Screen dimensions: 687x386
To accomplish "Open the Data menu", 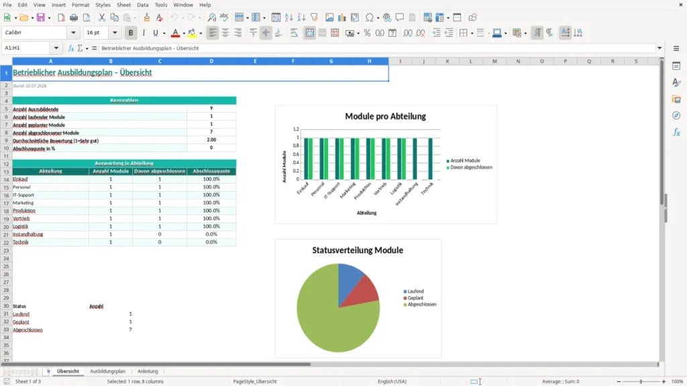I will [x=142, y=5].
